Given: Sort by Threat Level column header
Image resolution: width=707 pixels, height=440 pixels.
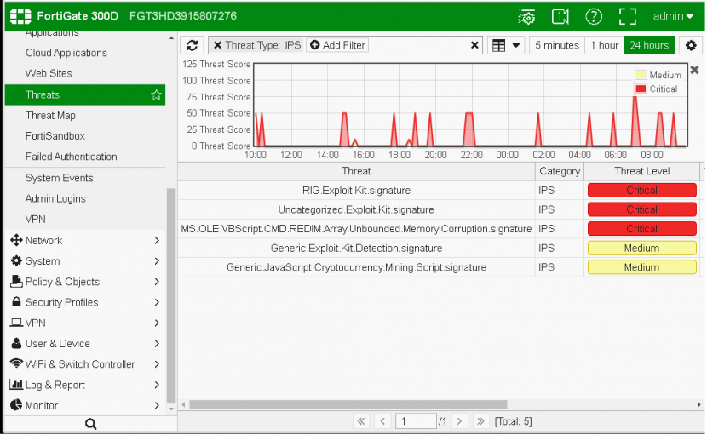Looking at the screenshot, I should click(641, 172).
